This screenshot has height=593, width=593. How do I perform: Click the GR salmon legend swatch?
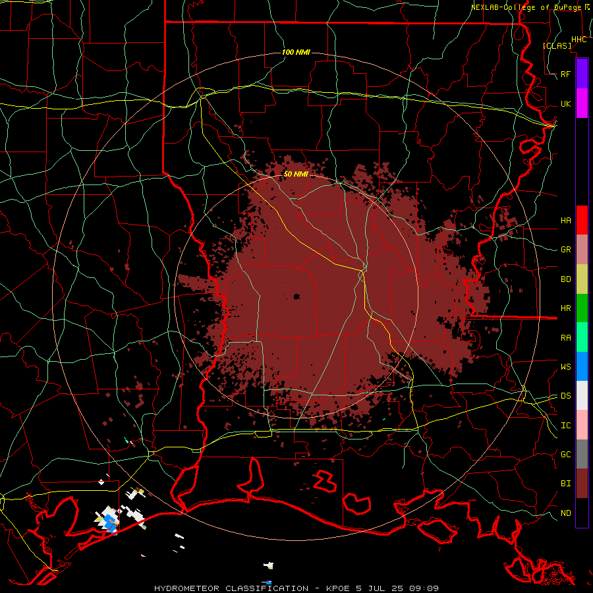582,250
